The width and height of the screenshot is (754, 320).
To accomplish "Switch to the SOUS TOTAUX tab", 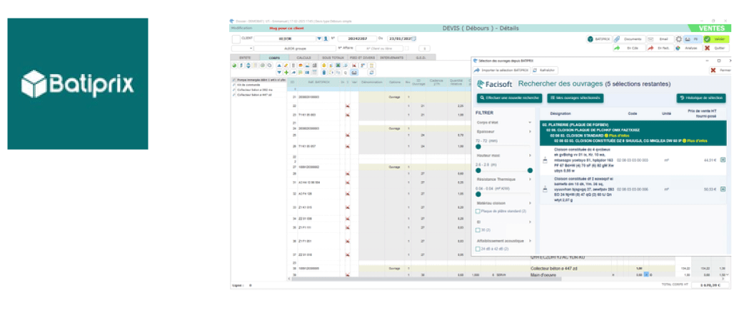I will coord(333,58).
